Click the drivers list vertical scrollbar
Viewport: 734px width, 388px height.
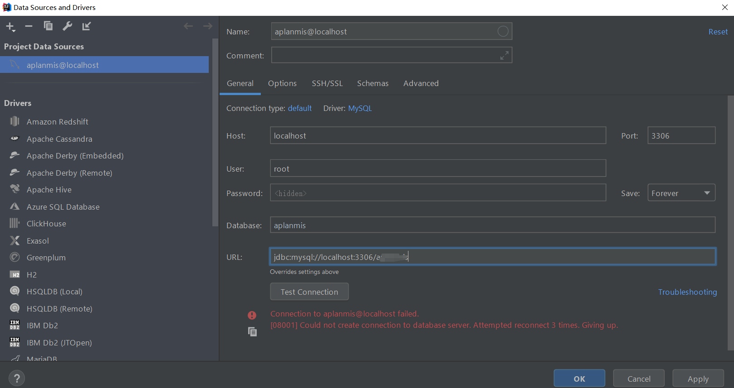215,131
